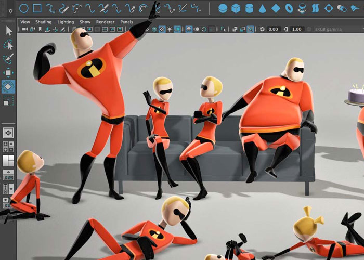The height and width of the screenshot is (260, 364).
Task: Activate the Scale tool
Action: (8, 101)
